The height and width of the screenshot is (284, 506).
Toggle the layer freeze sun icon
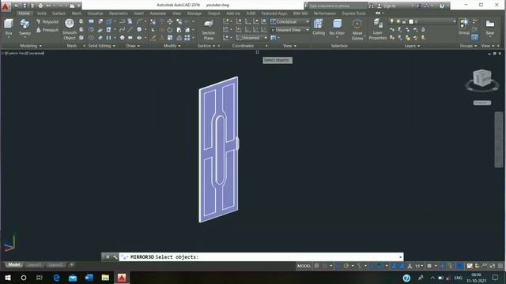398,21
